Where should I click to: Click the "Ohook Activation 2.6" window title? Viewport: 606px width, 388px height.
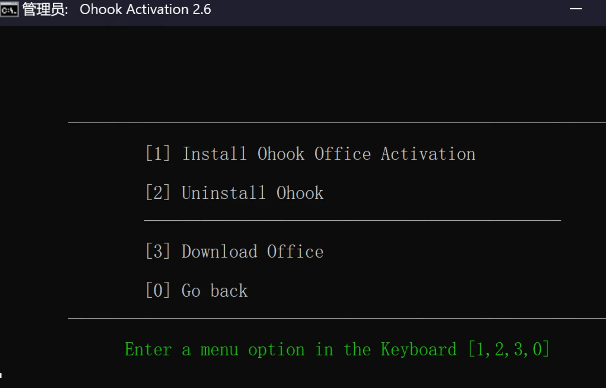(145, 10)
